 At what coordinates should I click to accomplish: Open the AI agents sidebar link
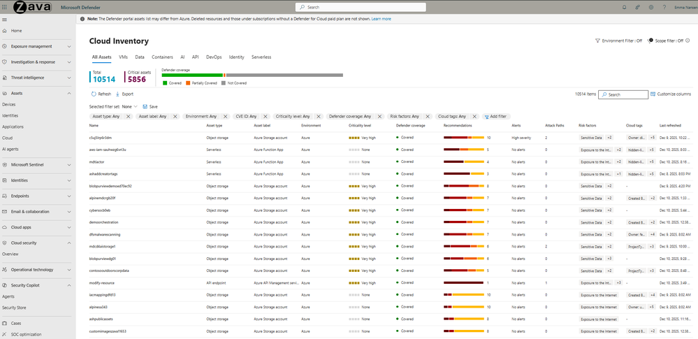point(10,150)
